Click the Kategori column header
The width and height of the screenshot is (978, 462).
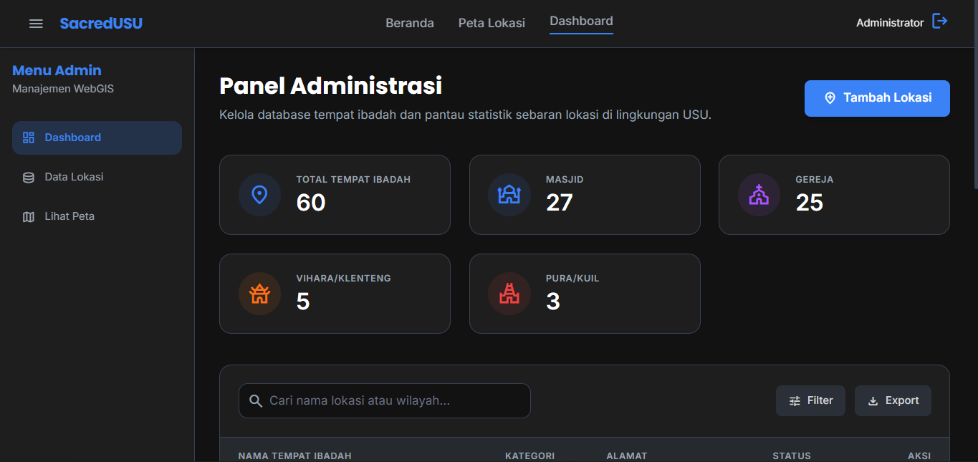coord(529,456)
